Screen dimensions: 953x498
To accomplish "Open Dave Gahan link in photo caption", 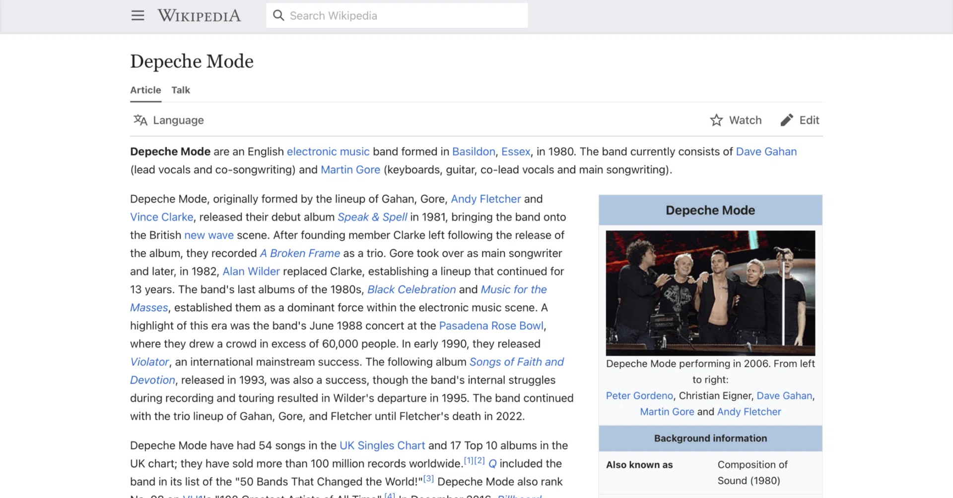I will pyautogui.click(x=784, y=396).
